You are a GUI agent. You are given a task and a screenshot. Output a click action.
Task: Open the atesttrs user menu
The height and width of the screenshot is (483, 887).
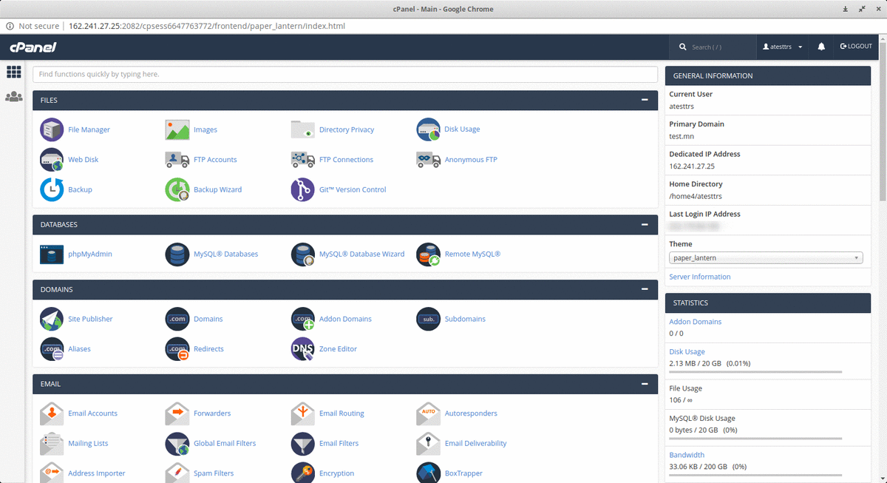coord(783,47)
